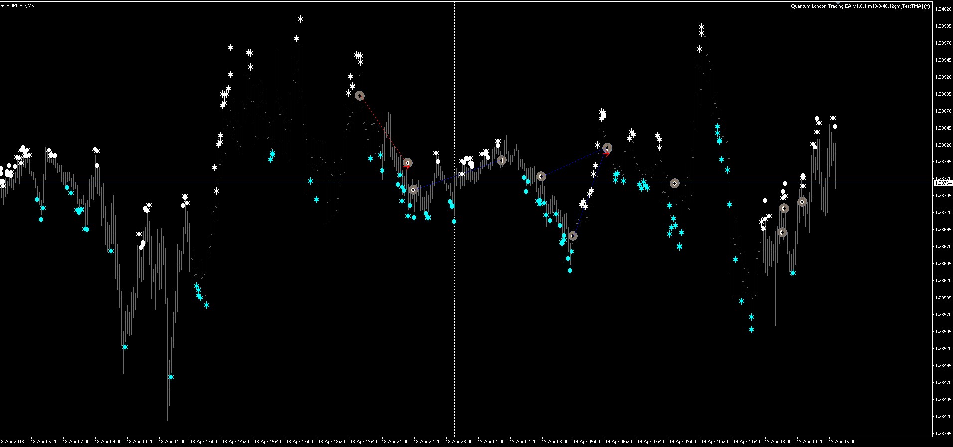Click the smiley face EA status icon
The height and width of the screenshot is (447, 953).
coord(927,6)
